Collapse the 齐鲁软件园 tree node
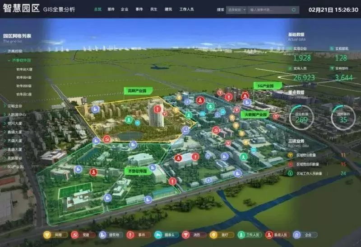The height and width of the screenshot is (247, 361). click(x=9, y=60)
